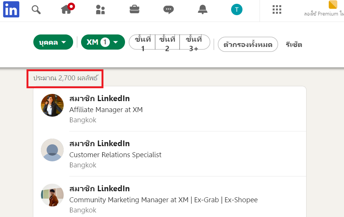Screen dimensions: 344x217
Task: Open My Network people icon
Action: tap(100, 9)
